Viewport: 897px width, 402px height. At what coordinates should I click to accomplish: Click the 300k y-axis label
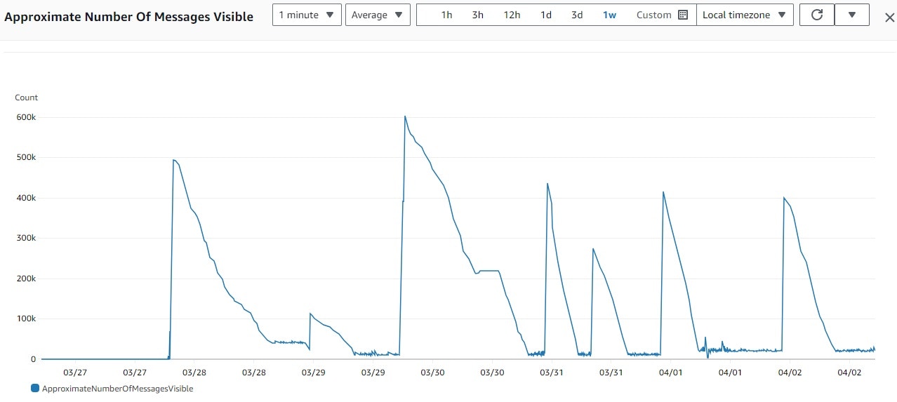[x=26, y=238]
